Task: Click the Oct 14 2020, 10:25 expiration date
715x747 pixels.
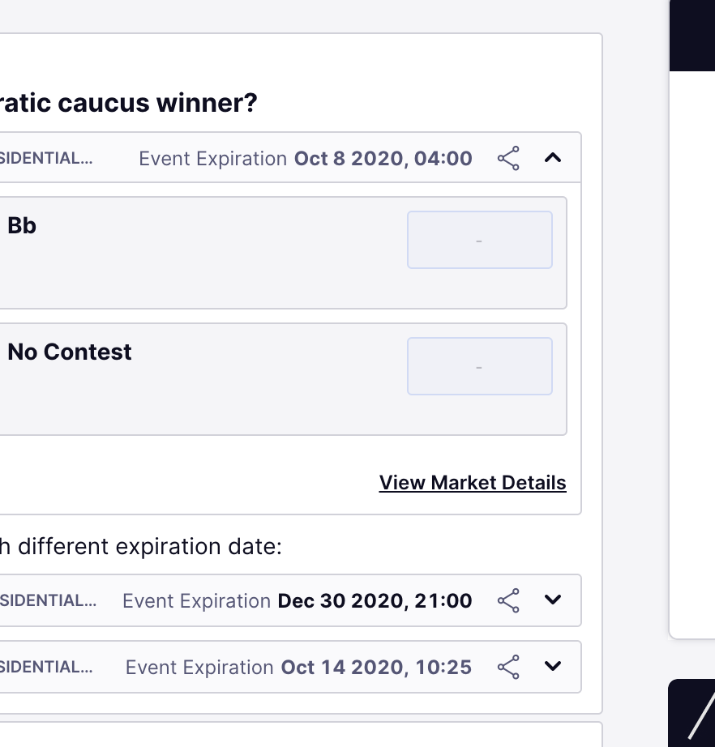Action: click(x=376, y=667)
